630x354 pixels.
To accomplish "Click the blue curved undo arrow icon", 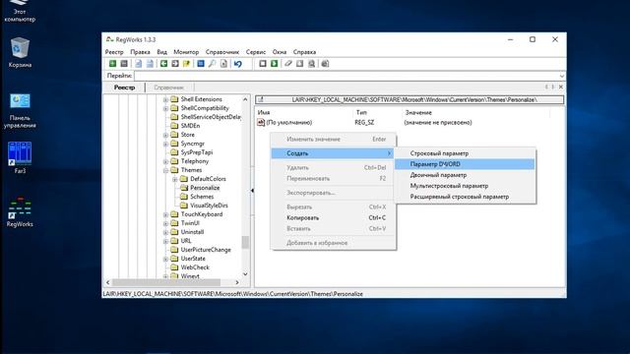I will click(x=238, y=63).
